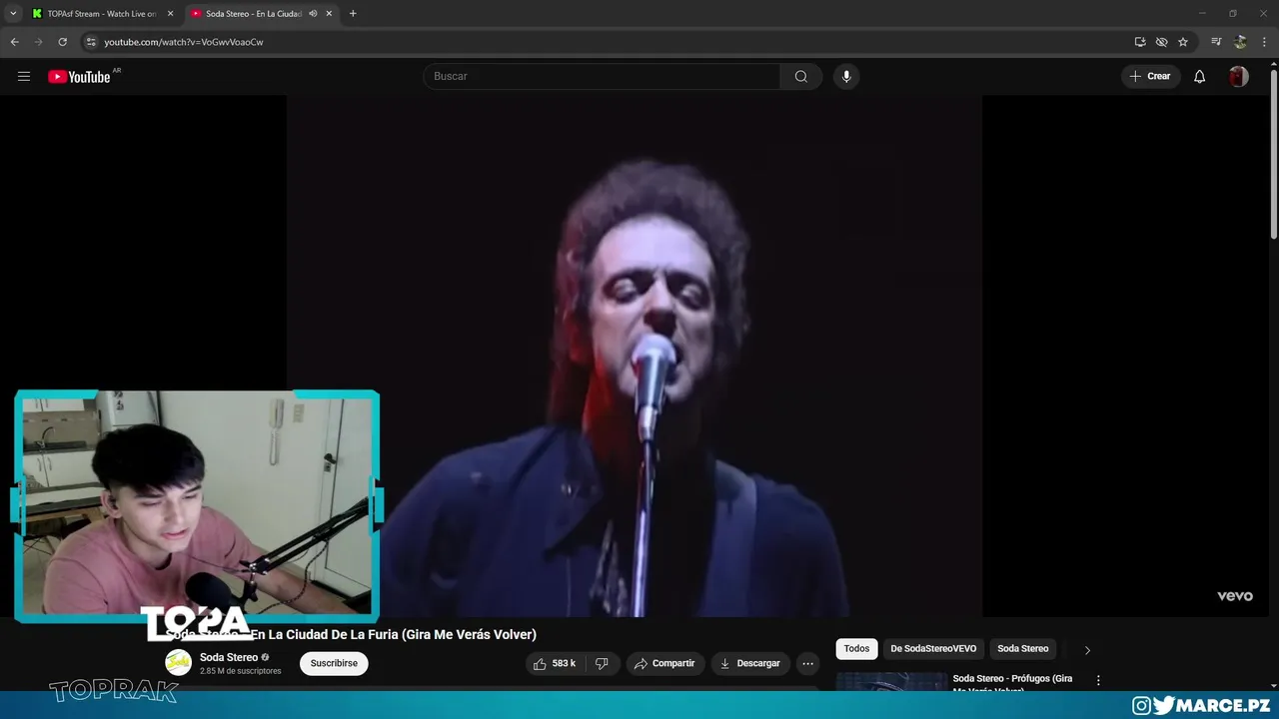The image size is (1279, 719).
Task: Select the Todos filter chip
Action: click(856, 649)
